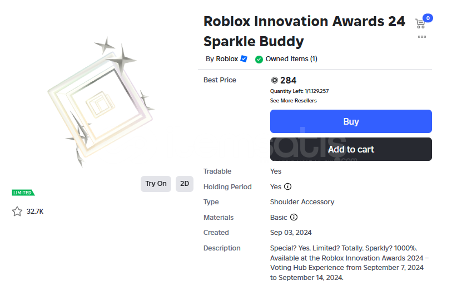Click the Owned Items (1) label
The width and height of the screenshot is (452, 290).
tap(291, 59)
